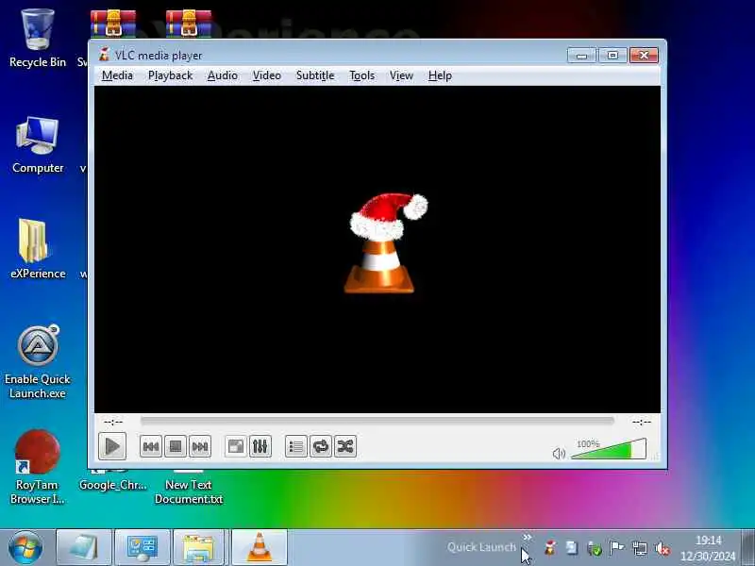The image size is (755, 566).
Task: Skip to next media in playlist
Action: pyautogui.click(x=200, y=446)
